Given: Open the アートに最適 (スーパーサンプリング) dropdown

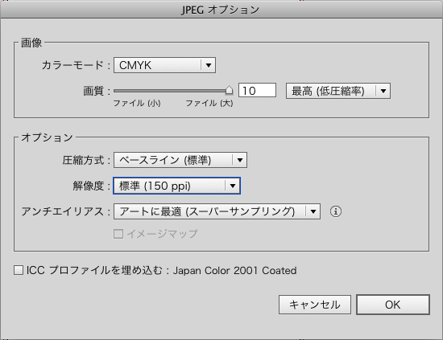Looking at the screenshot, I should (217, 211).
